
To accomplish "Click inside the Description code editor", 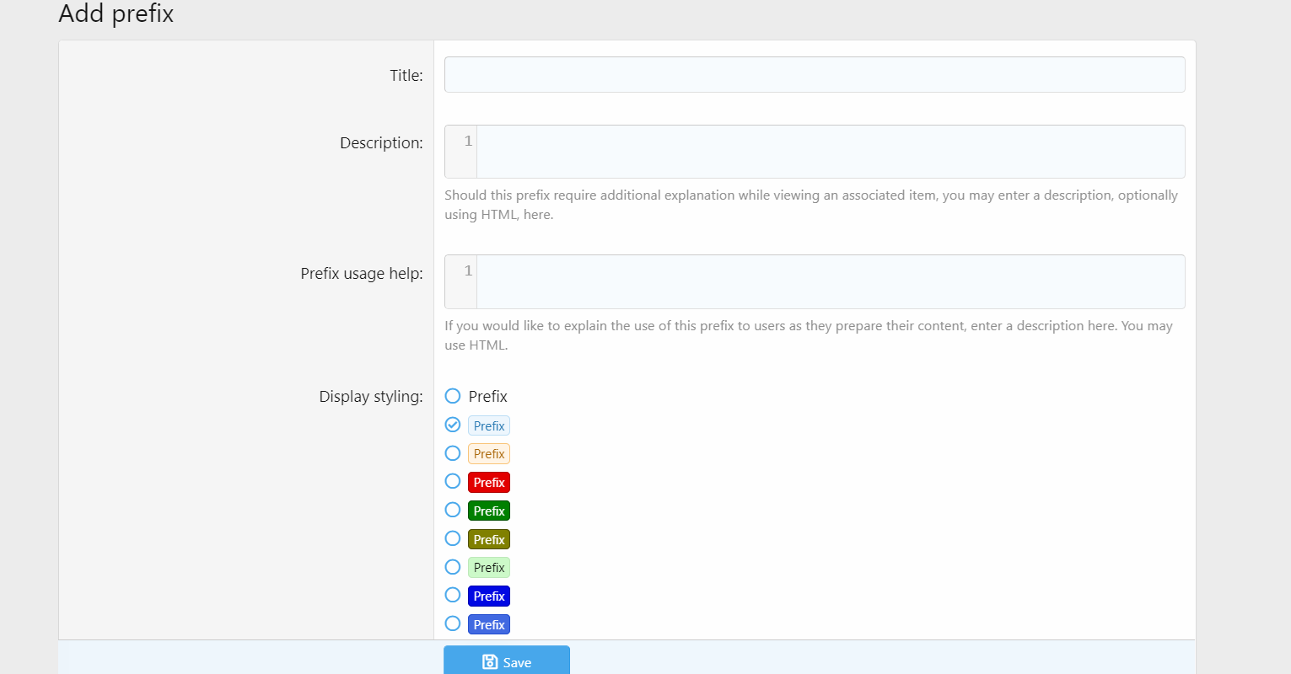I will coord(830,152).
